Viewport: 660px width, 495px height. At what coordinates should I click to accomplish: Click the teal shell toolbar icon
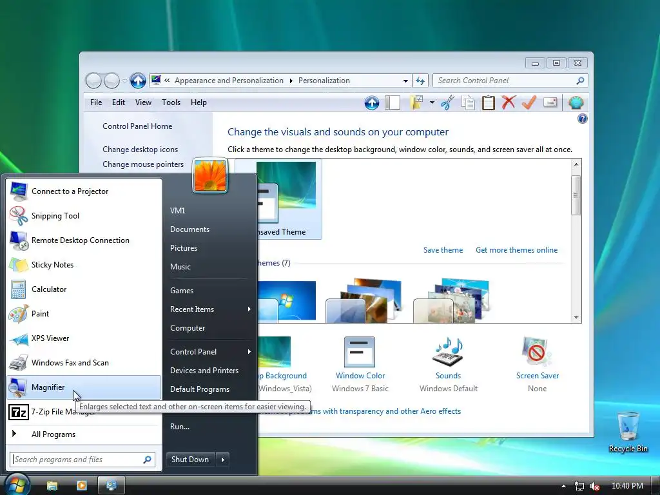click(x=576, y=102)
